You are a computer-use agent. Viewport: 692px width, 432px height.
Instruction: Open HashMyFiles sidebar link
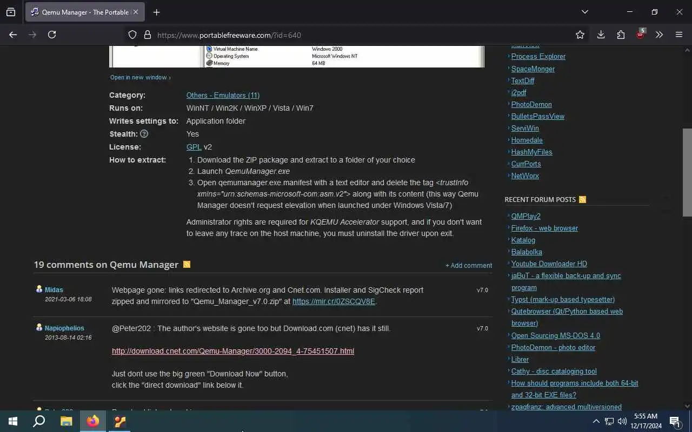[532, 152]
